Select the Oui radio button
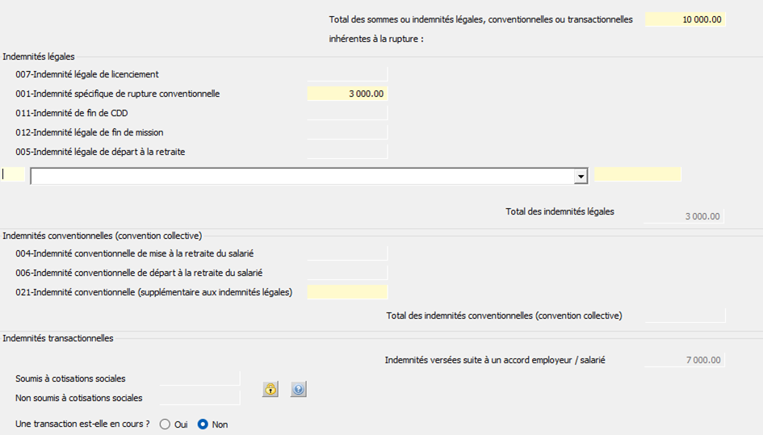This screenshot has height=435, width=763. click(165, 425)
